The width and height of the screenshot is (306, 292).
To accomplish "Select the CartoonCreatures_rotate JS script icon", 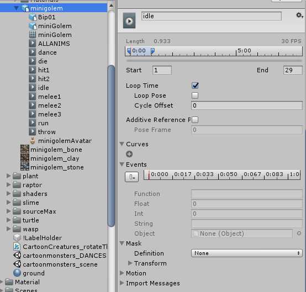I will click(17, 247).
